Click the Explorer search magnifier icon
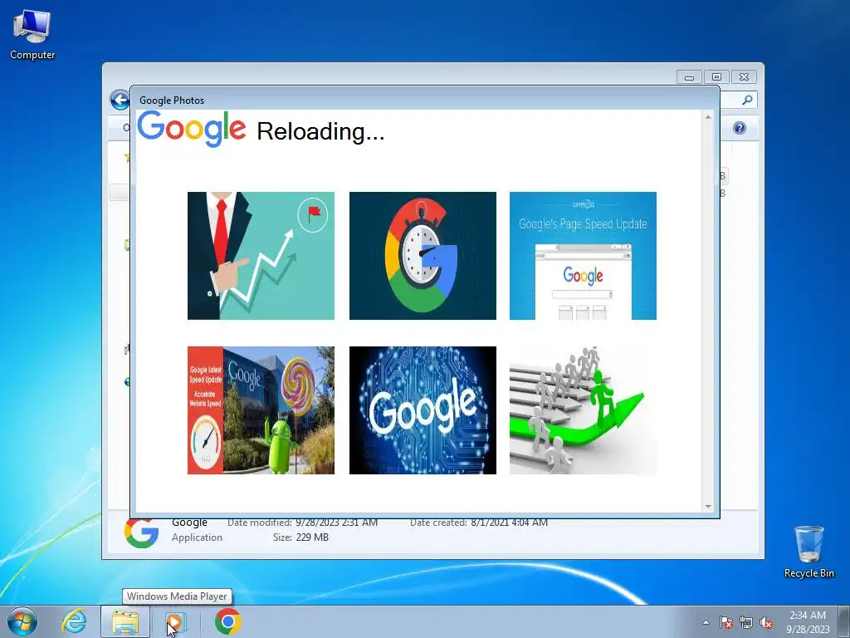850x638 pixels. click(747, 100)
